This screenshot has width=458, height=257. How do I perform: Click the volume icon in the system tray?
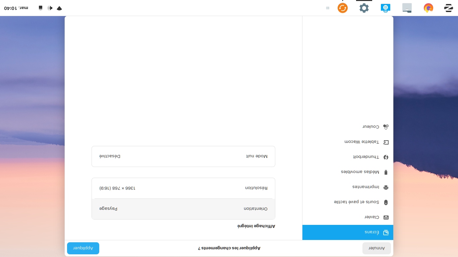[50, 8]
